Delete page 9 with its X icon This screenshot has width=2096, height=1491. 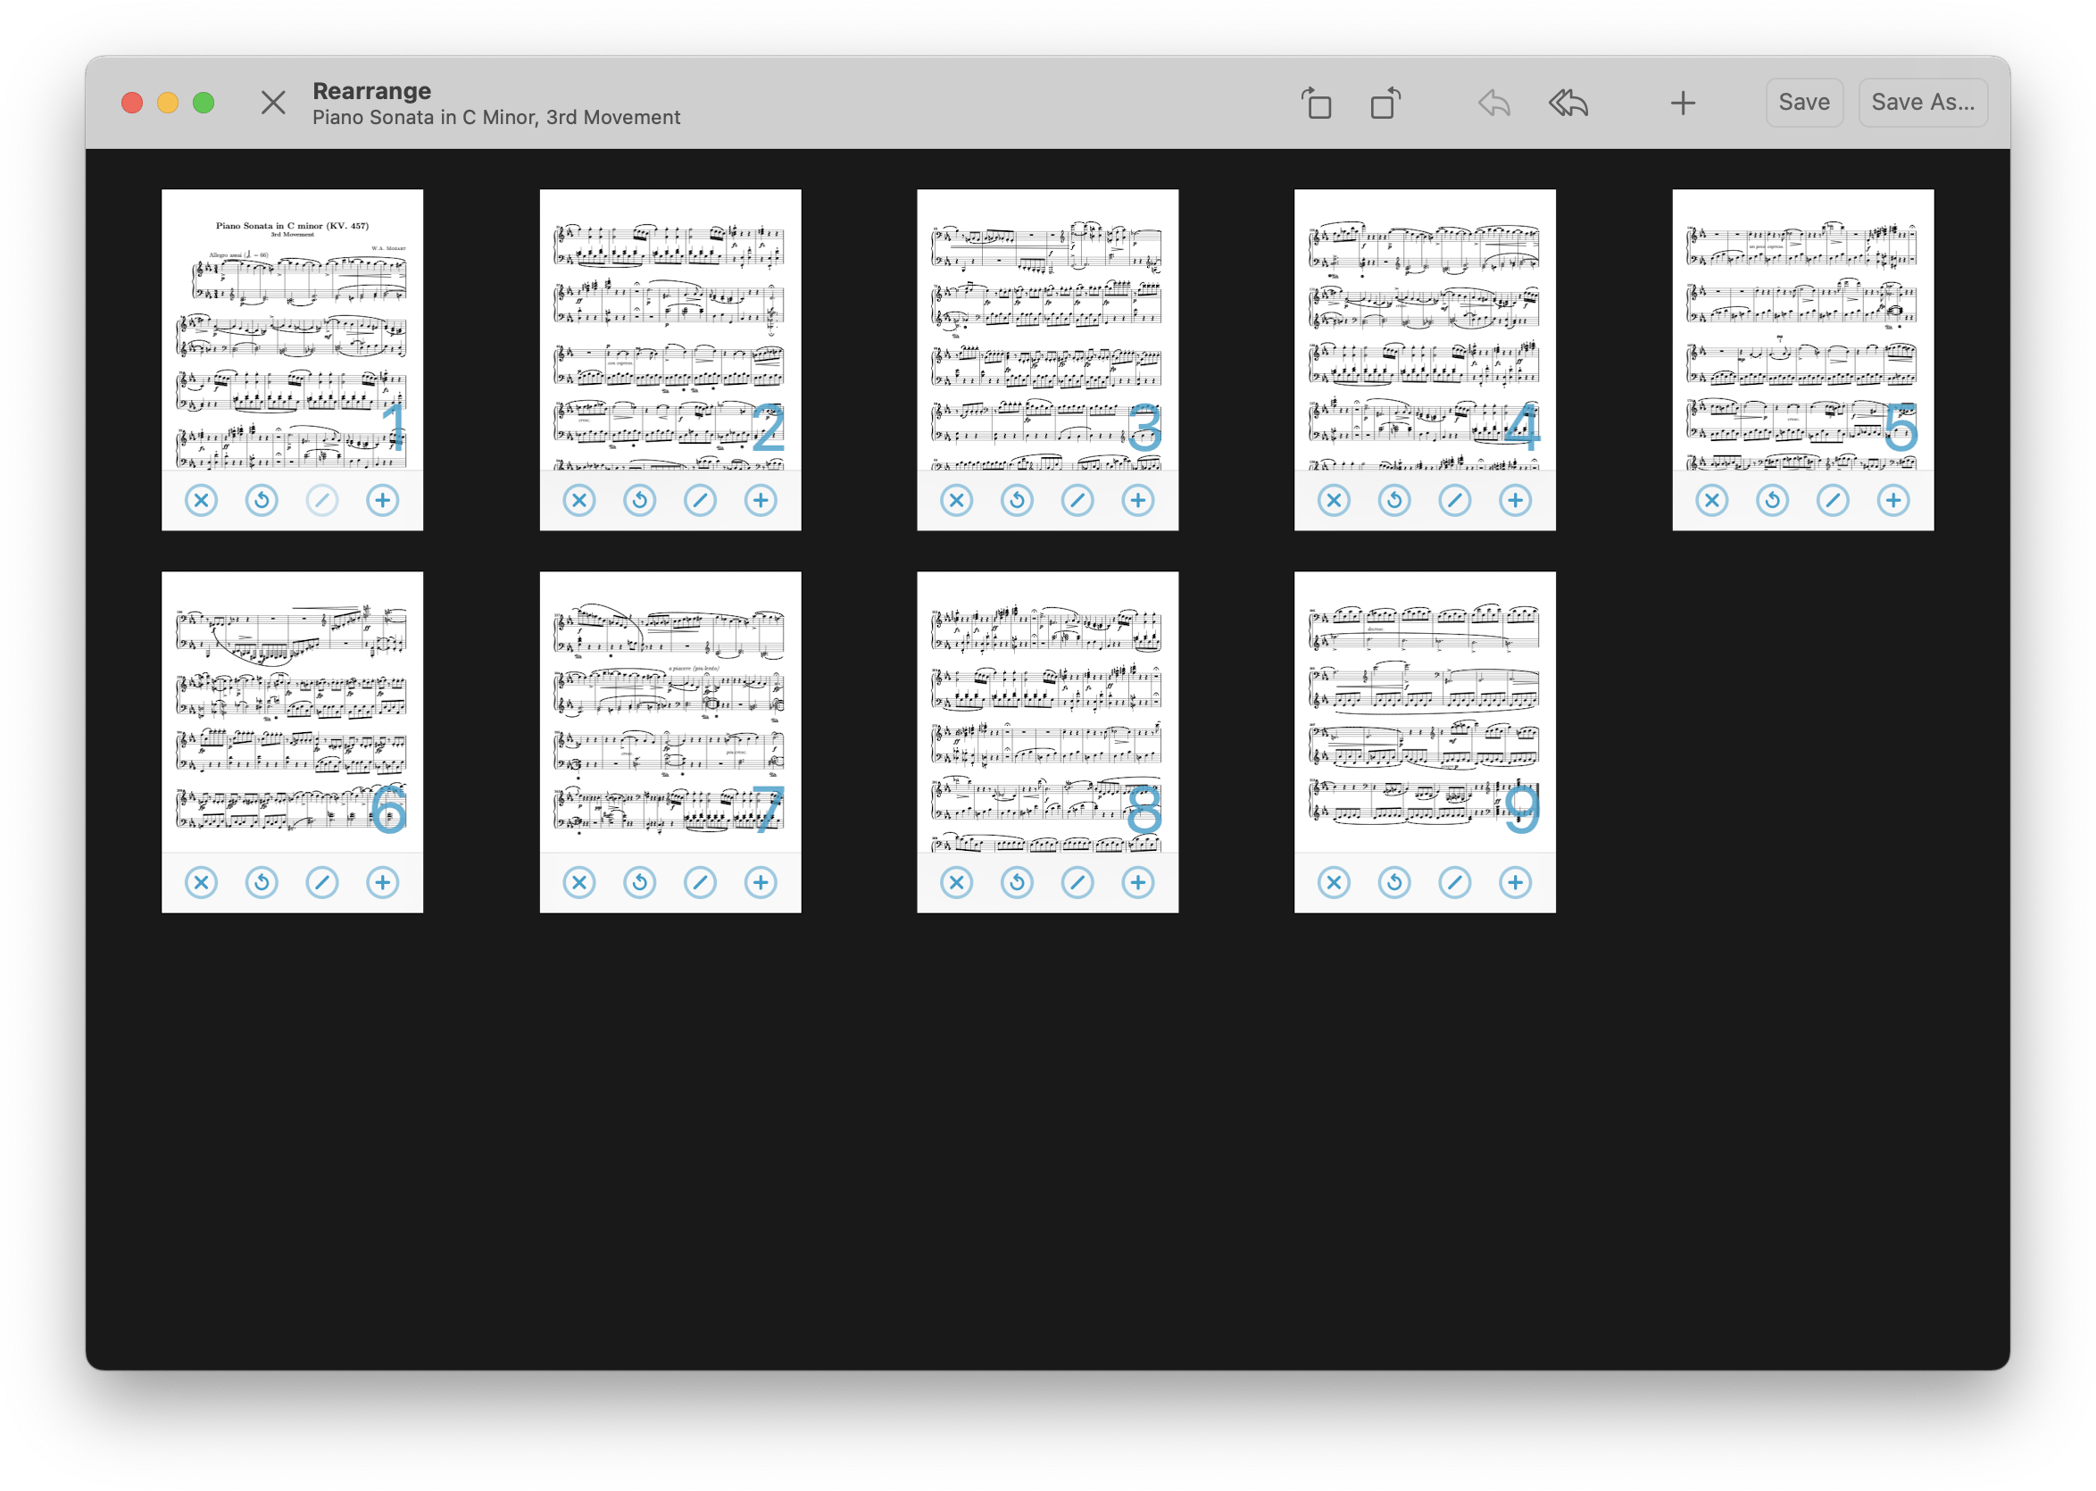(x=1334, y=882)
